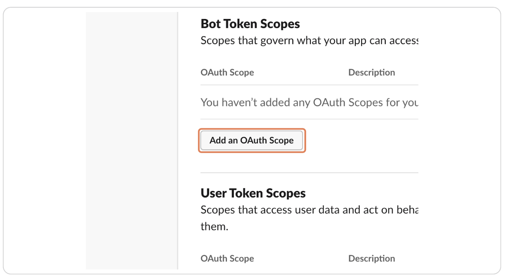Click the divider under the Bot Token Scopes table
The image size is (505, 279).
pyautogui.click(x=309, y=119)
